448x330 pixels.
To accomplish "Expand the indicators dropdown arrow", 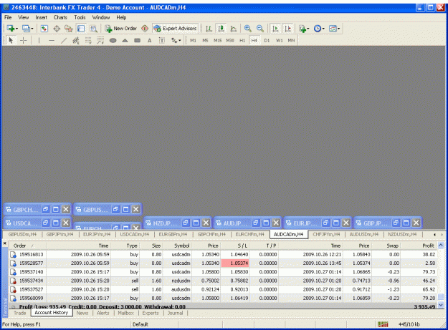I will click(x=308, y=29).
